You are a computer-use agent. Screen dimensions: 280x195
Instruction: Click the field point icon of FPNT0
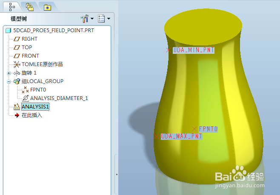click(x=25, y=90)
